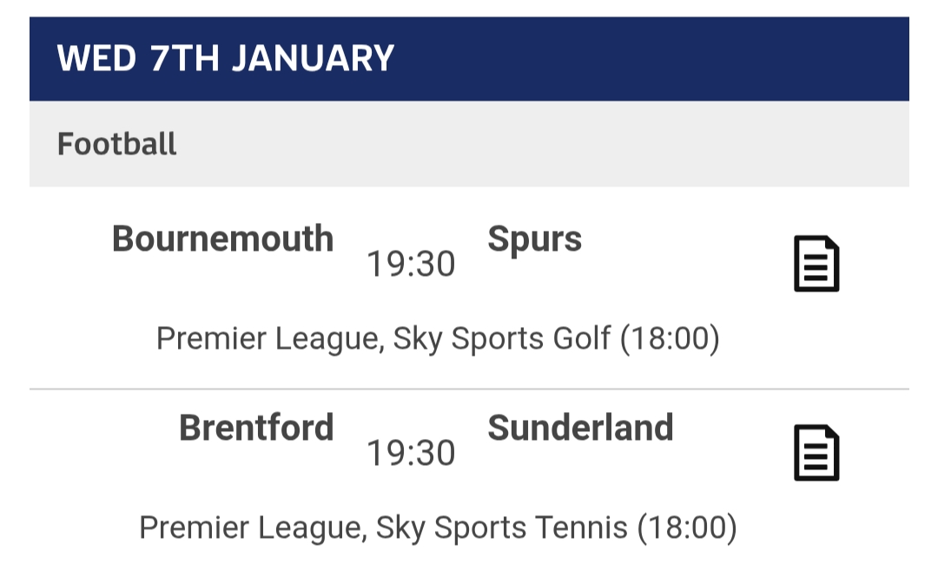Open the Bournemouth team name
Image resolution: width=938 pixels, height=570 pixels.
(223, 239)
